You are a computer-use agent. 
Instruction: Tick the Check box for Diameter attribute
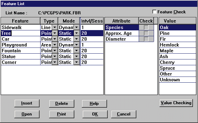click(146, 39)
